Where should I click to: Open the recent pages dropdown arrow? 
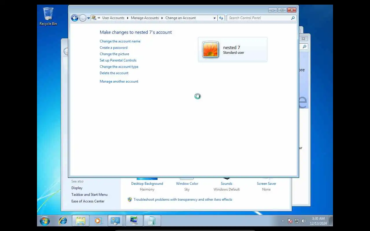click(88, 18)
